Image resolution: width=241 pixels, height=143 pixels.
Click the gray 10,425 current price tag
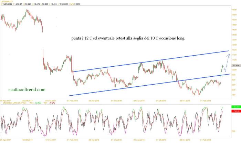pos(236,66)
